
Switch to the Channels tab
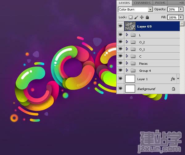tap(142, 3)
